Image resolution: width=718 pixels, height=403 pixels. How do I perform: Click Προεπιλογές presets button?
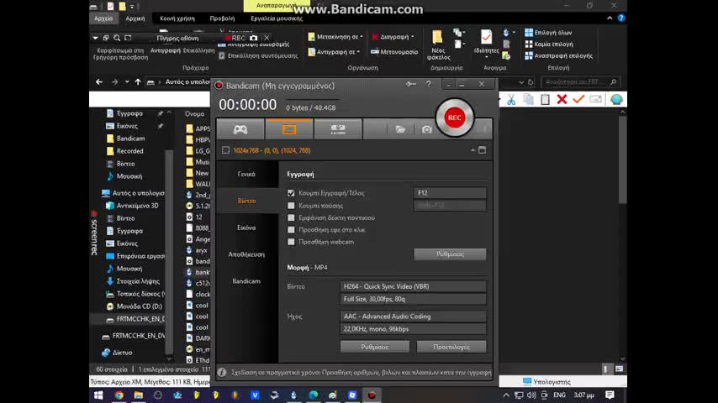[x=451, y=347]
